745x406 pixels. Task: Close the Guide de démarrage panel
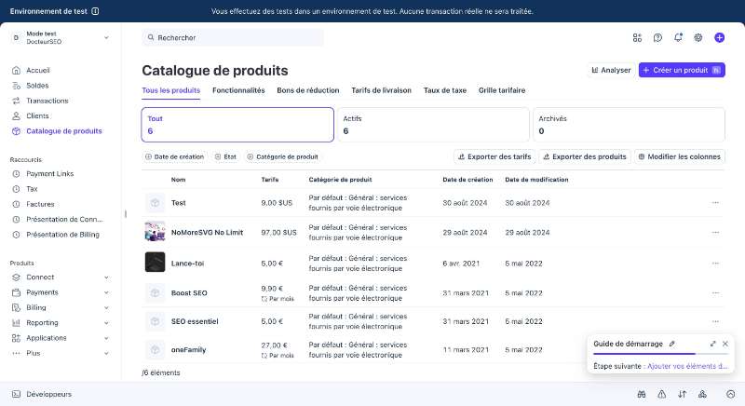coord(725,344)
